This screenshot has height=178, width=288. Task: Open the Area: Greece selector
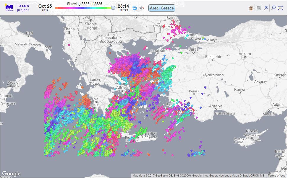[x=162, y=8]
